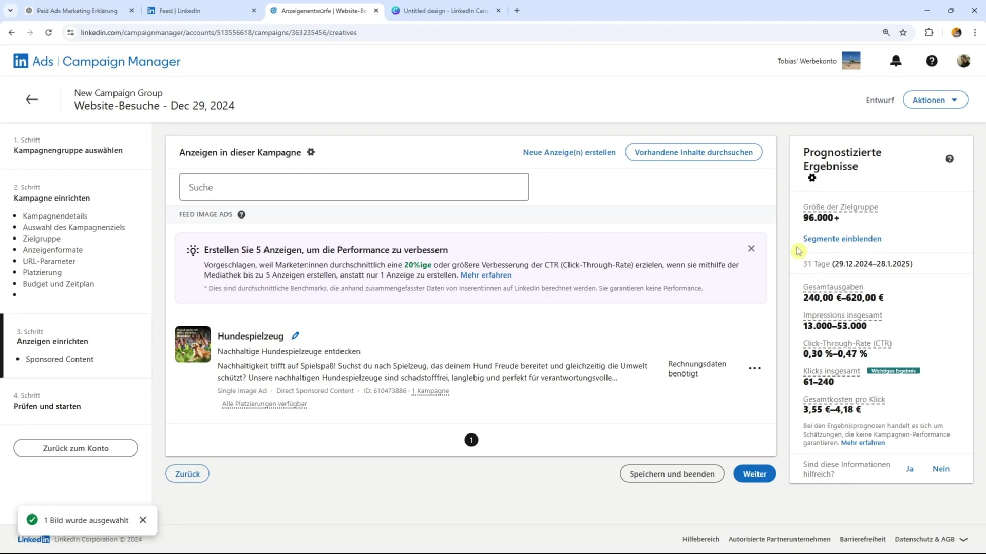The width and height of the screenshot is (986, 554).
Task: Open the notifications bell
Action: (x=896, y=61)
